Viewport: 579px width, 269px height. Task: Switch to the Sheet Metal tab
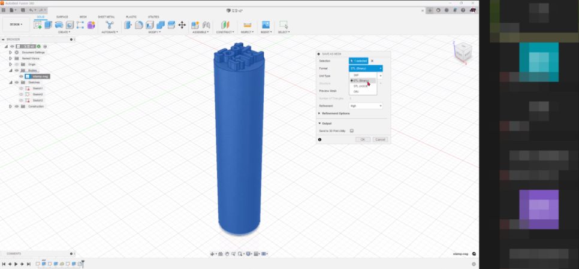[106, 17]
